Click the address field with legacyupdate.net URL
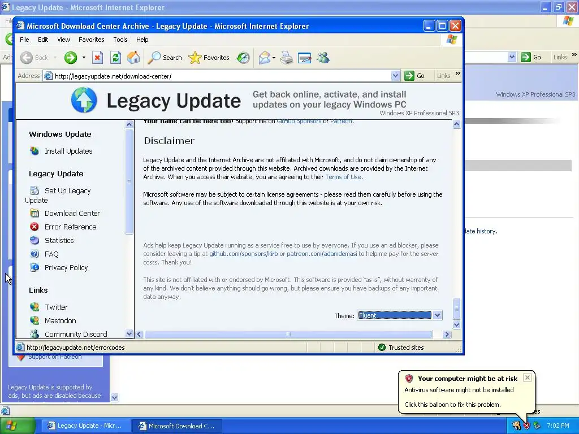 tap(222, 76)
